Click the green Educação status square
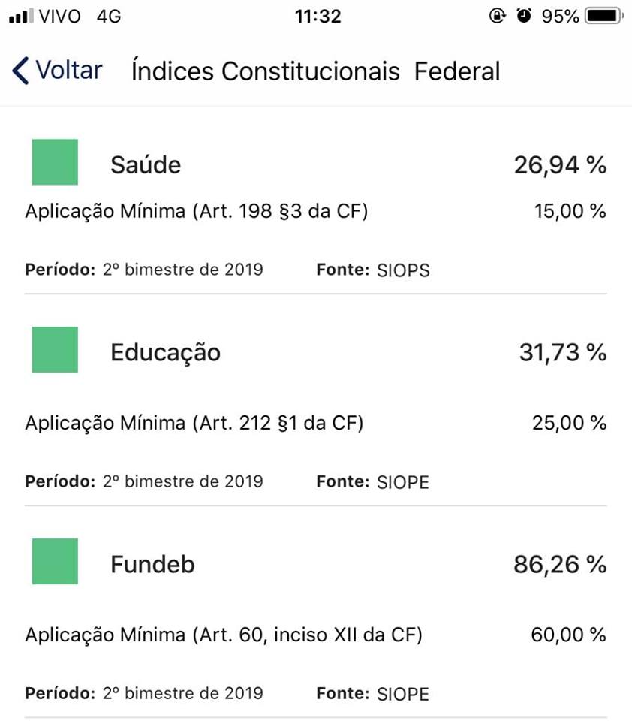This screenshot has height=721, width=632. 55,349
